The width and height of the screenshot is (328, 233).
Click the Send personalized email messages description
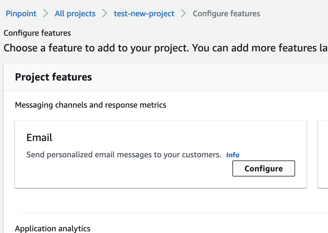pyautogui.click(x=124, y=155)
